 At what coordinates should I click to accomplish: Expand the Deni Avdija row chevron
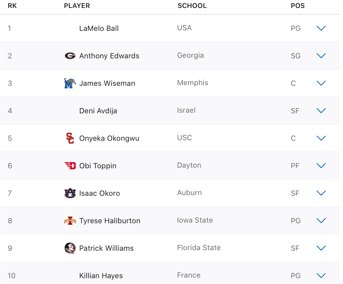[321, 111]
